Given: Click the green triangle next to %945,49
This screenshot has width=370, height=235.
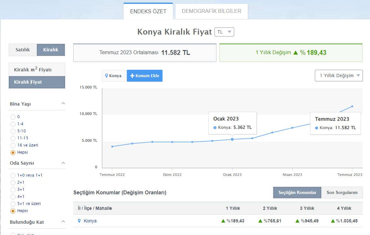Looking at the screenshot, I should point(297,221).
